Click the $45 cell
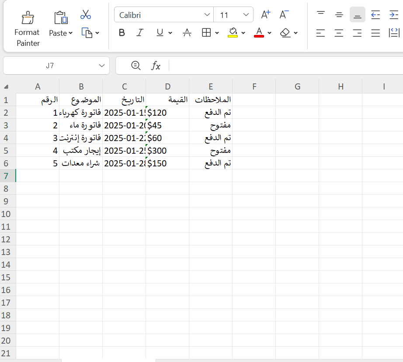Viewport: 403px width, 362px height. click(167, 125)
